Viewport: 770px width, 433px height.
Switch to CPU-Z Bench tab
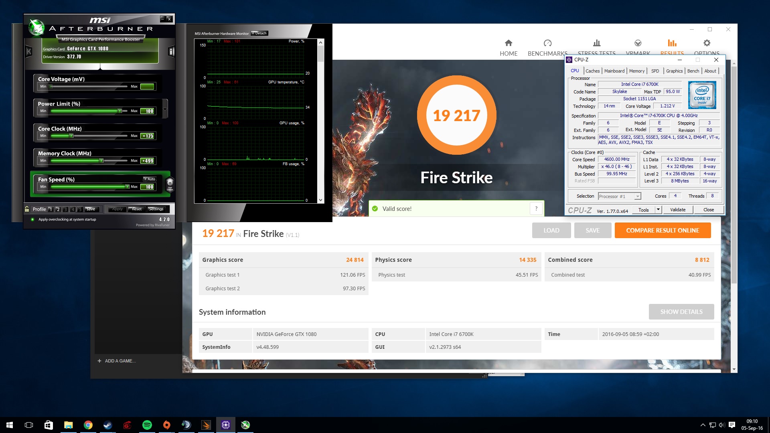(x=693, y=71)
